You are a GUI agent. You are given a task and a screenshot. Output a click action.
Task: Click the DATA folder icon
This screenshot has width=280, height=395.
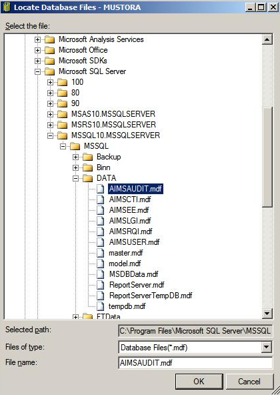(x=87, y=178)
